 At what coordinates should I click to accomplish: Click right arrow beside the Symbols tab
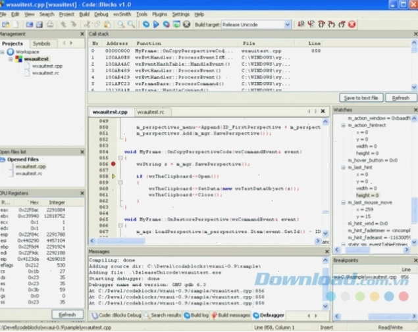(x=71, y=43)
